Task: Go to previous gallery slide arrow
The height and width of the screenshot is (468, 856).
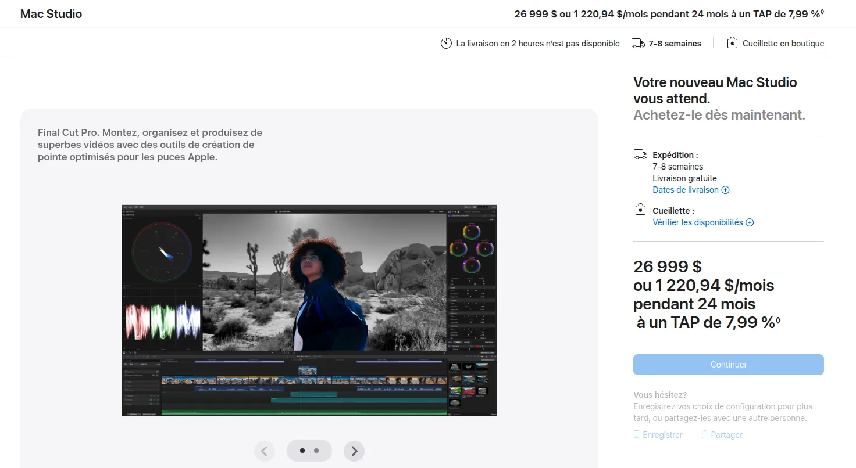Action: tap(265, 451)
